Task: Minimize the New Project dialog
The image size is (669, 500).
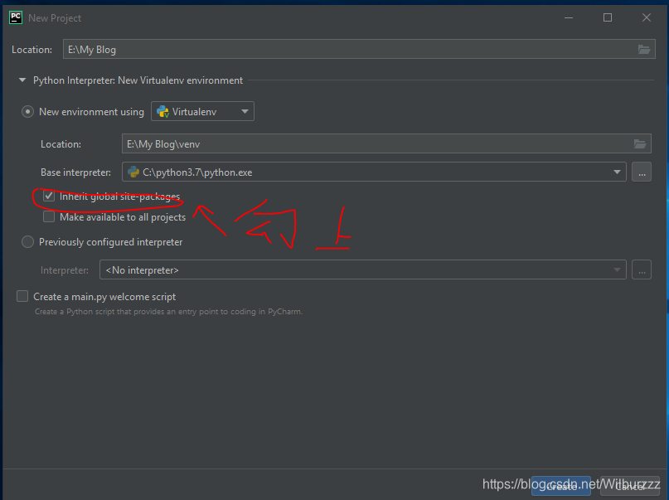Action: 569,17
